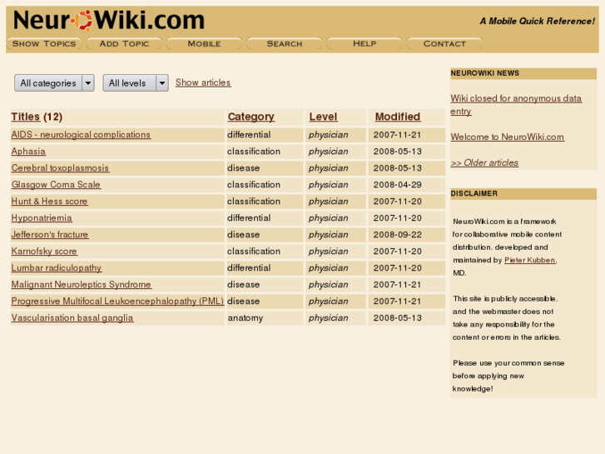
Task: Open Progressive Multifocal Leukoencephalopathy (PML) article
Action: click(x=117, y=301)
